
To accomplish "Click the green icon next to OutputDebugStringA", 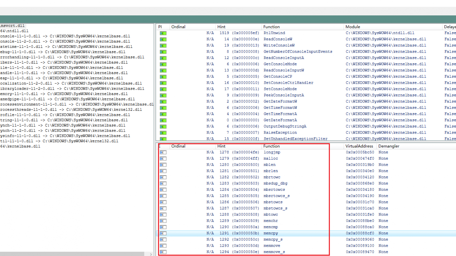I will click(x=163, y=126).
